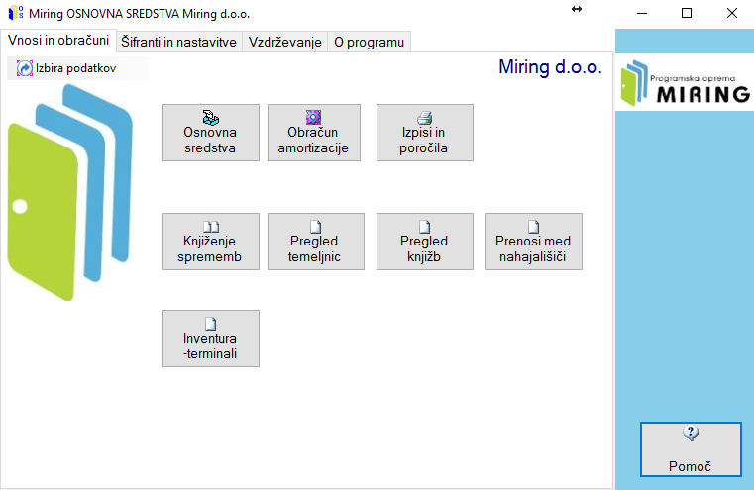This screenshot has height=490, width=754.
Task: Select the Vnosi in obračuni tab
Action: (58, 40)
